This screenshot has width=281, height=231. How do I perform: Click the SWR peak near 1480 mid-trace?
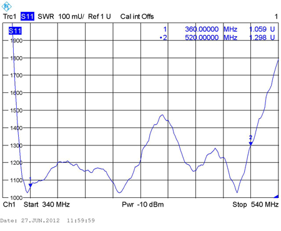point(162,115)
